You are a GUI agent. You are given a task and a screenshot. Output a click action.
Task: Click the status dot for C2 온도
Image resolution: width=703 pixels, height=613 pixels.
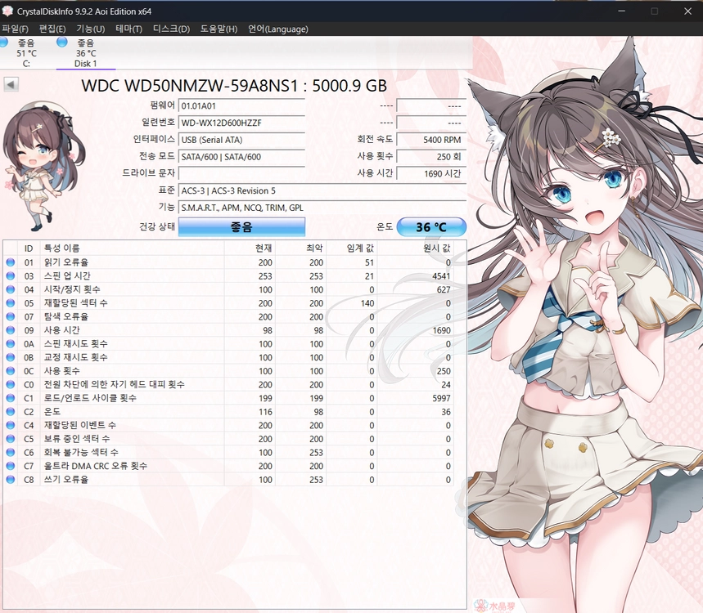pyautogui.click(x=11, y=411)
